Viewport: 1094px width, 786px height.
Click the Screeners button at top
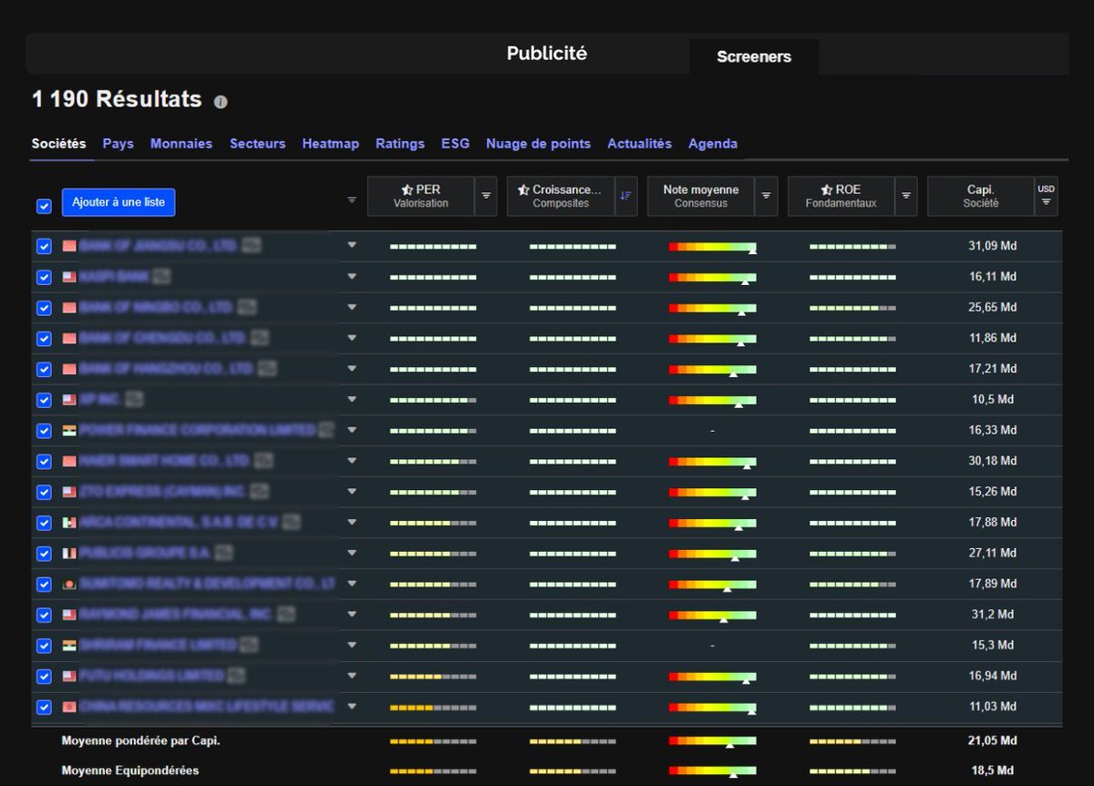pos(754,56)
